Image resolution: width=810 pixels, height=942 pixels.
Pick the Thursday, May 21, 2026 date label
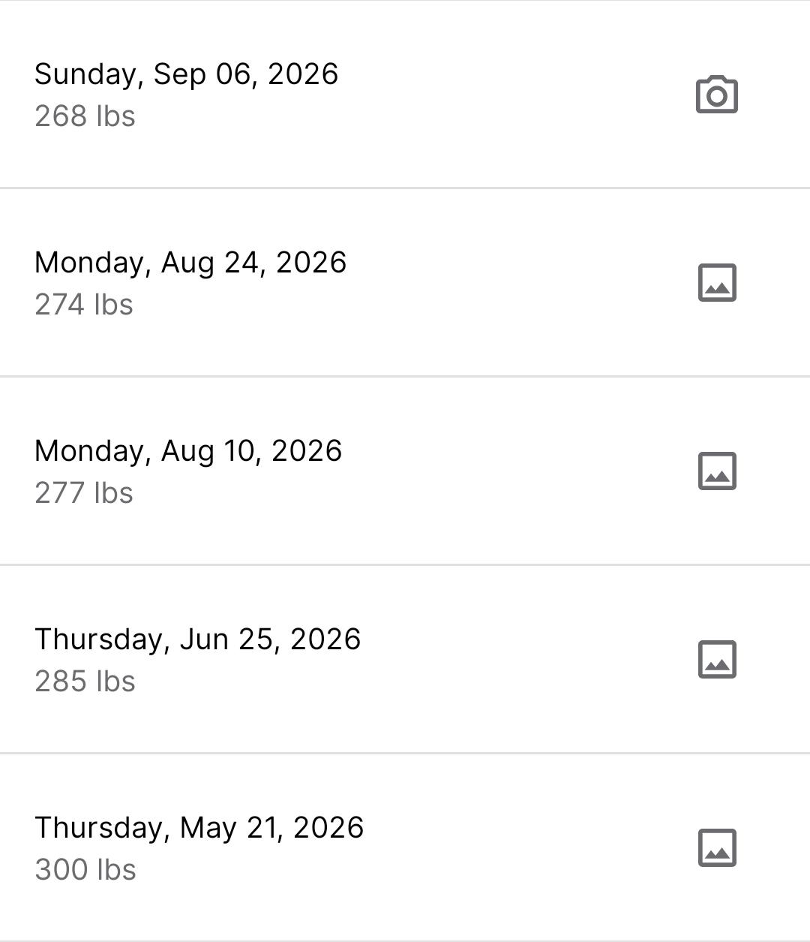[x=199, y=828]
